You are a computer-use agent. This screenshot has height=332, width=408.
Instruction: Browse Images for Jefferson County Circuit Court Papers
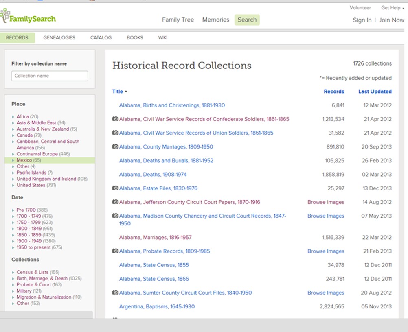(x=326, y=202)
